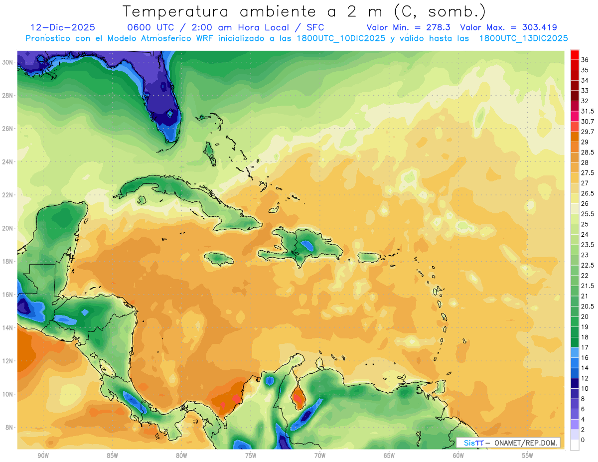Click the latitude label "10N"

(7, 394)
